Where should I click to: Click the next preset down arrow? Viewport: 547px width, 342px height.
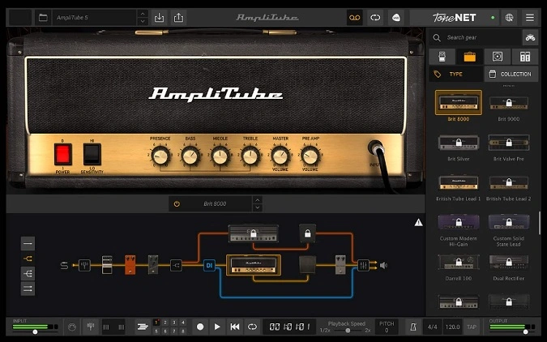point(143,21)
